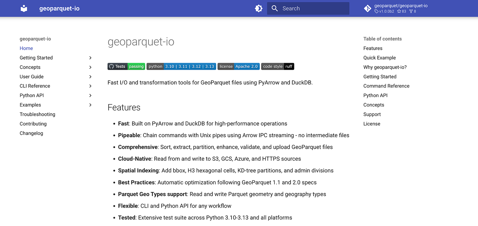Click the git repository diamond icon

click(368, 9)
